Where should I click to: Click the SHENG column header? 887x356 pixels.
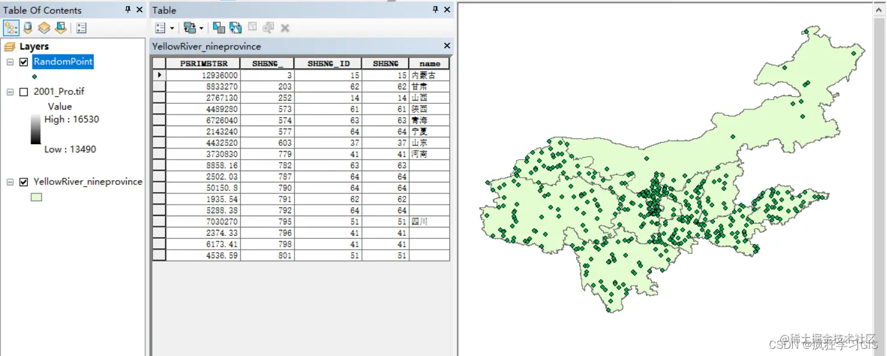tap(385, 64)
